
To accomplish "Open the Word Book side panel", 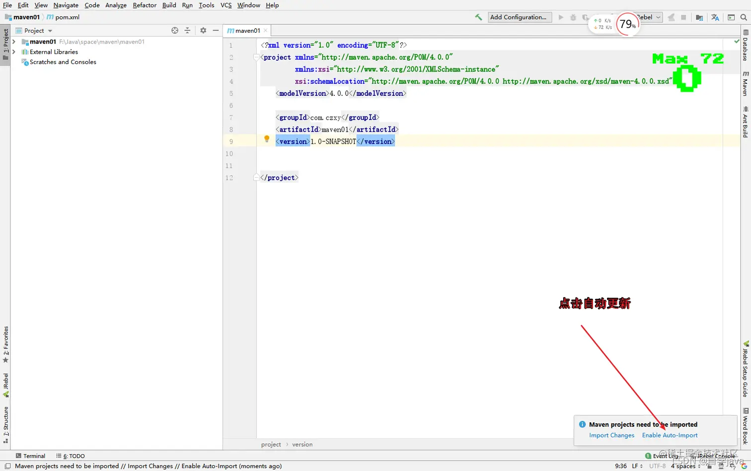I will click(x=746, y=426).
